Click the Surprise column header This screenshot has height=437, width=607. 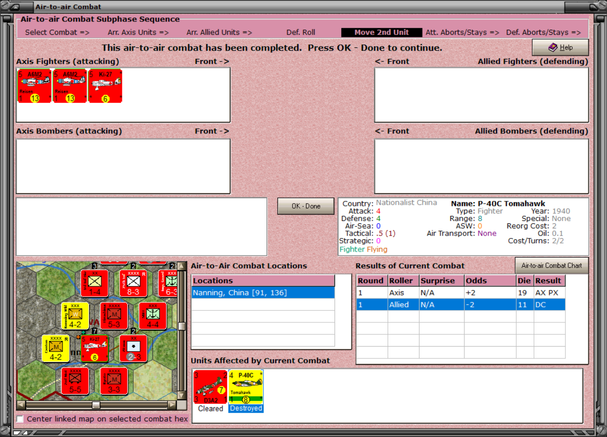pyautogui.click(x=442, y=281)
